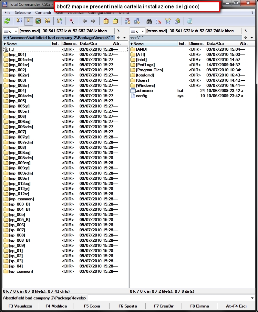Open the left panel directory hotlist asterisk
Screen dimensions: 258x312
(118, 38)
